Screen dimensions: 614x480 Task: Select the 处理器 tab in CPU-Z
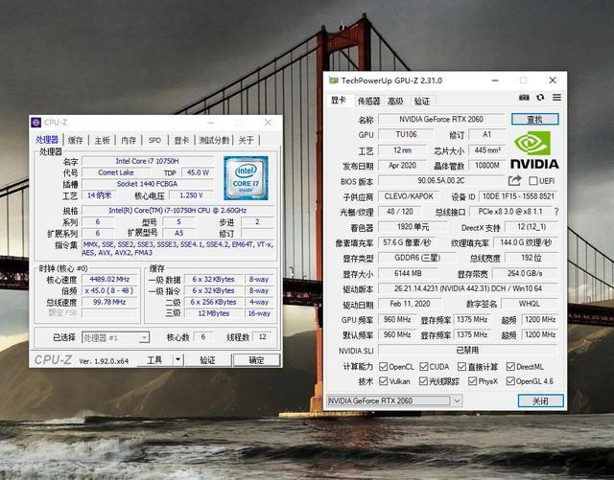click(47, 140)
